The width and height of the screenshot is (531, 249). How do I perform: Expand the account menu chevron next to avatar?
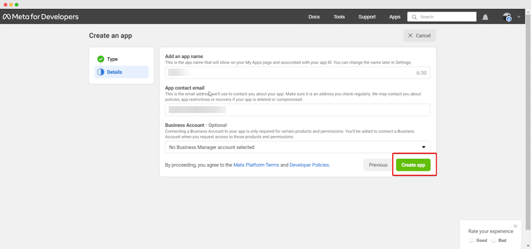pyautogui.click(x=518, y=16)
